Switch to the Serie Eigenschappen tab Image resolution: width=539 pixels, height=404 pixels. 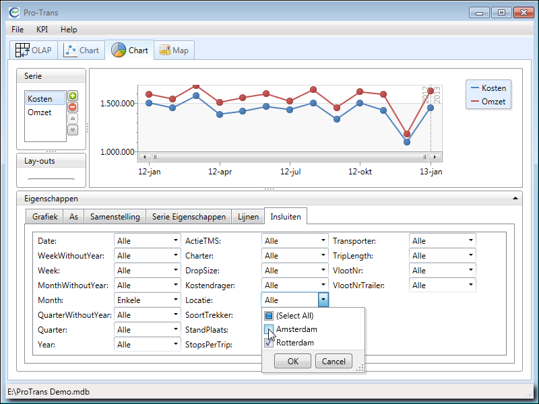click(x=189, y=217)
